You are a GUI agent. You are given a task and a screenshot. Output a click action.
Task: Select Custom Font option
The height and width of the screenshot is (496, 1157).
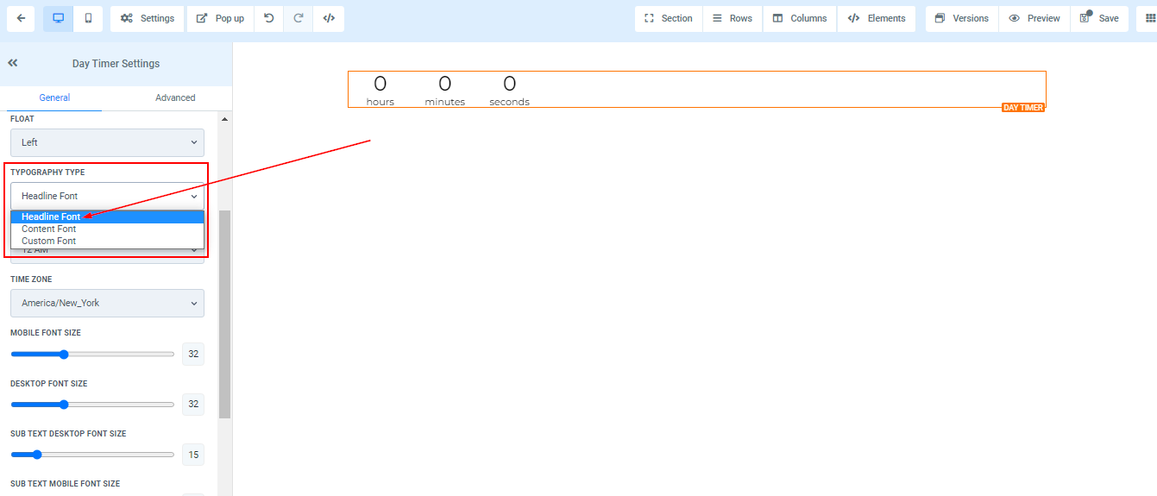49,241
